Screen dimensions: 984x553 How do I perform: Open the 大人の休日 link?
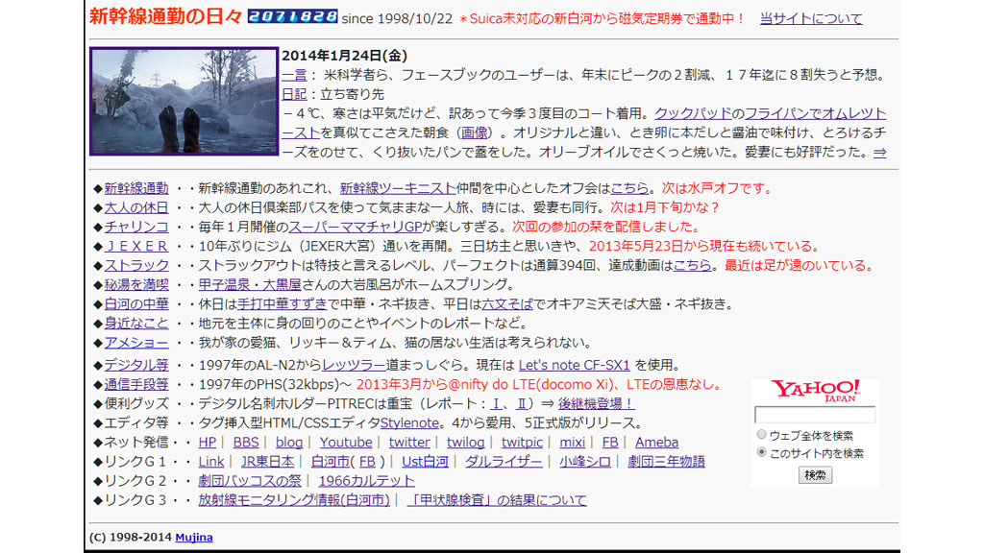[136, 207]
